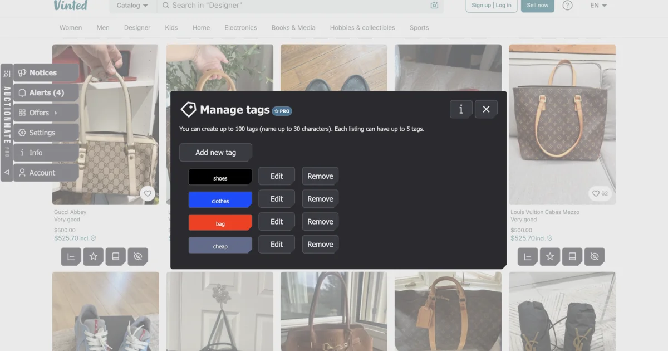668x351 pixels.
Task: Click the PRO badge beside Manage tags
Action: tap(282, 111)
